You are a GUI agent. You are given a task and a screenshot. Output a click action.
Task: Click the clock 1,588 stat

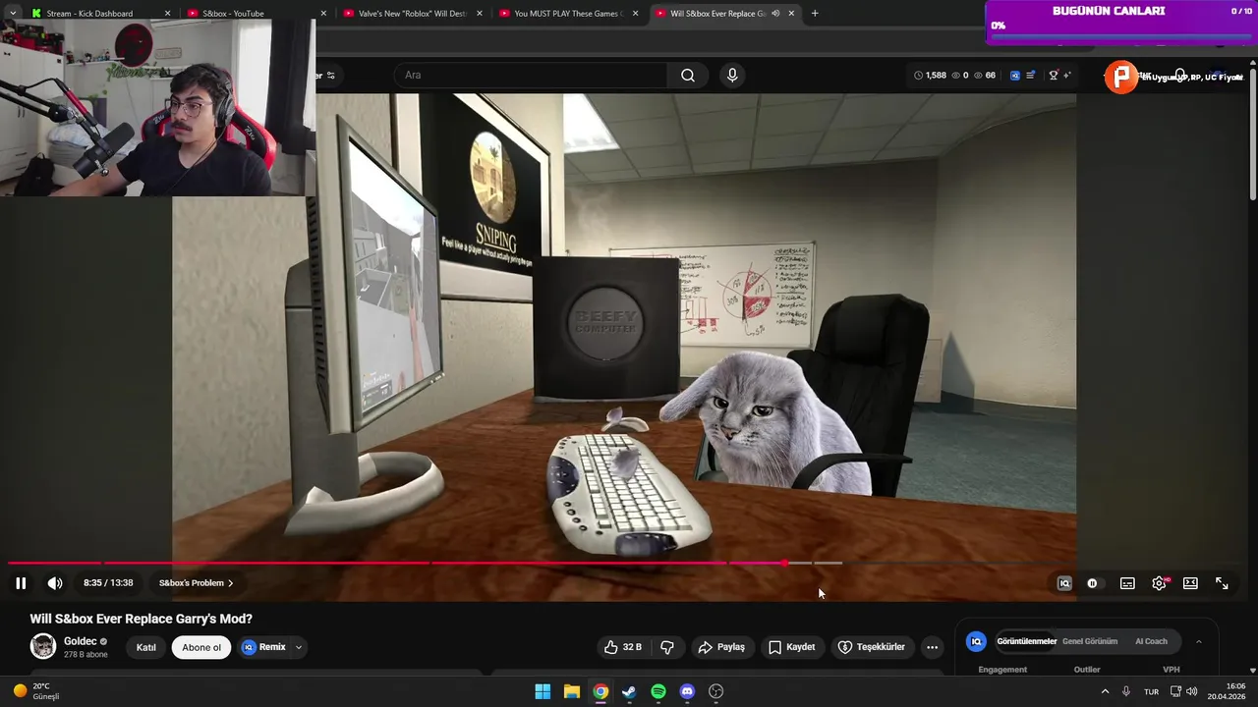[930, 76]
